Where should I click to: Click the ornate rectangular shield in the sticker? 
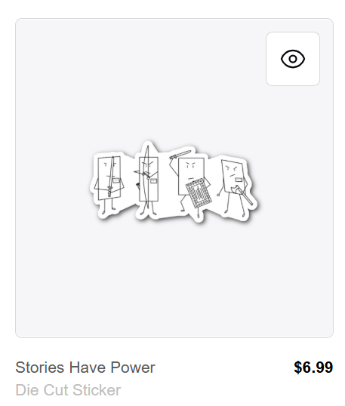199,193
